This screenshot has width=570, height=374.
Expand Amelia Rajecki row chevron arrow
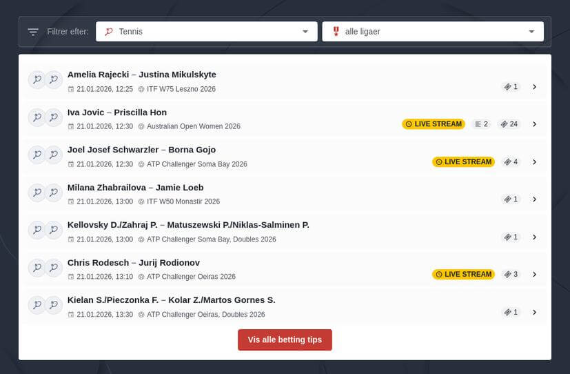point(534,87)
